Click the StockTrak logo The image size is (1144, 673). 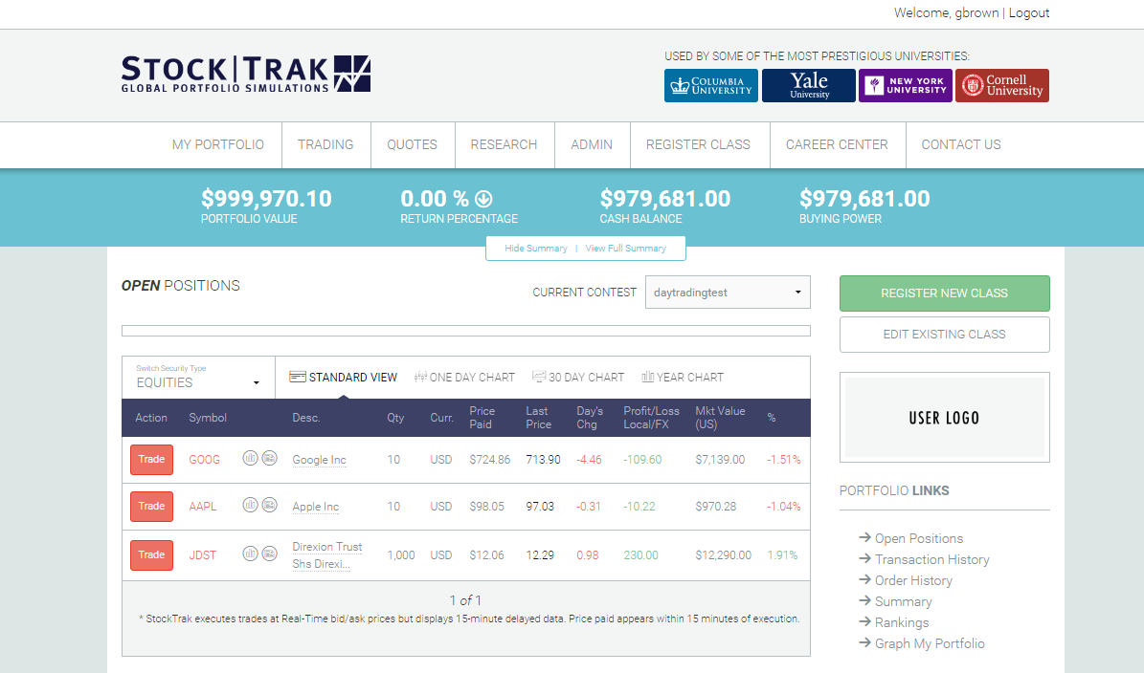click(246, 74)
